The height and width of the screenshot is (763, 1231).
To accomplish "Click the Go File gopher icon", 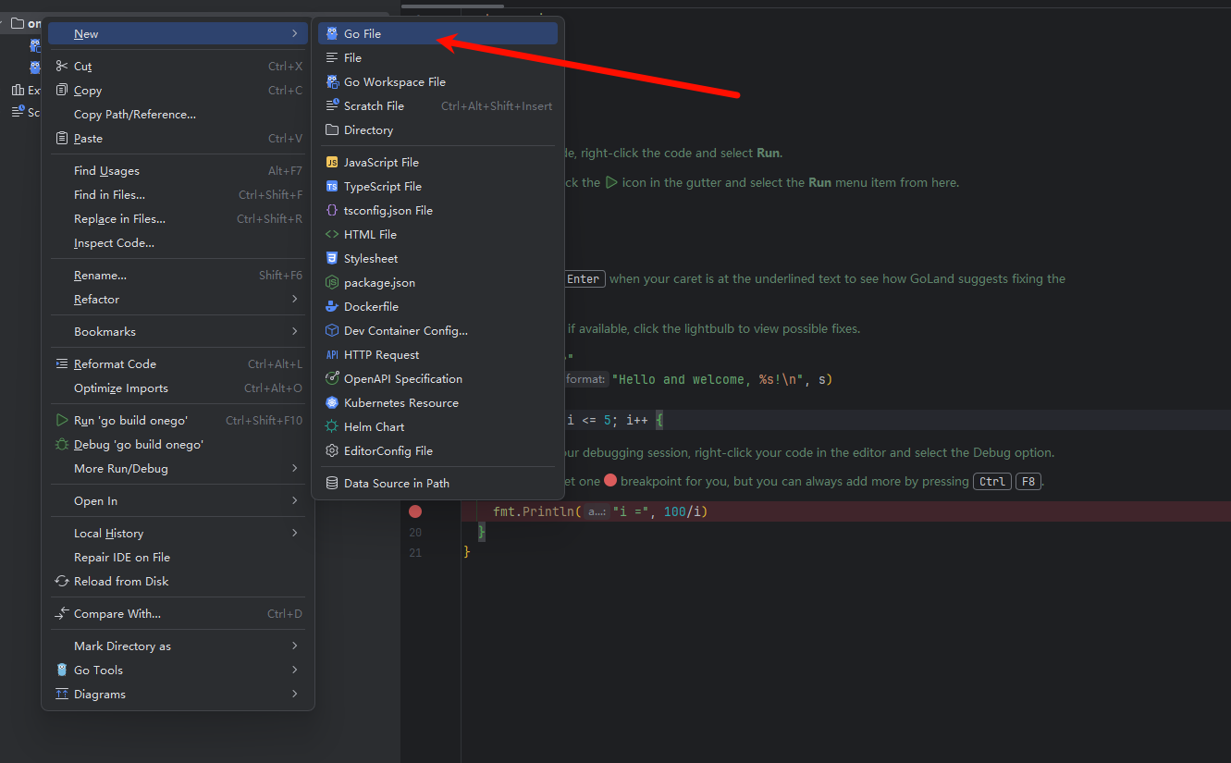I will (x=332, y=33).
